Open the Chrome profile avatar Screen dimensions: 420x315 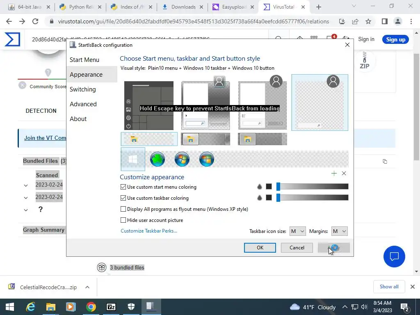[x=398, y=21]
